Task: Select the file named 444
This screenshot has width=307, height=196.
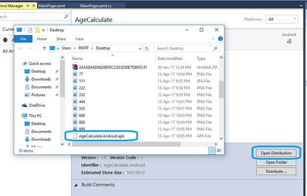Action: point(79,101)
